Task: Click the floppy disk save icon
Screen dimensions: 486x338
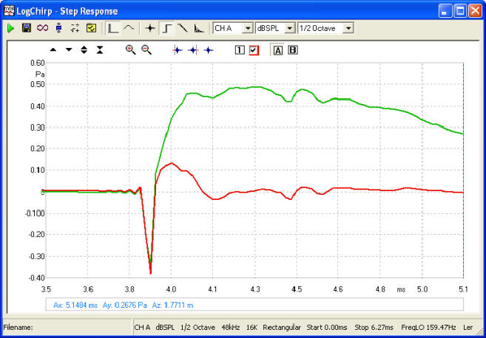Action: 27,28
